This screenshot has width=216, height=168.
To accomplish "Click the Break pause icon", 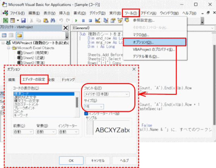I will pyautogui.click(x=83, y=21).
